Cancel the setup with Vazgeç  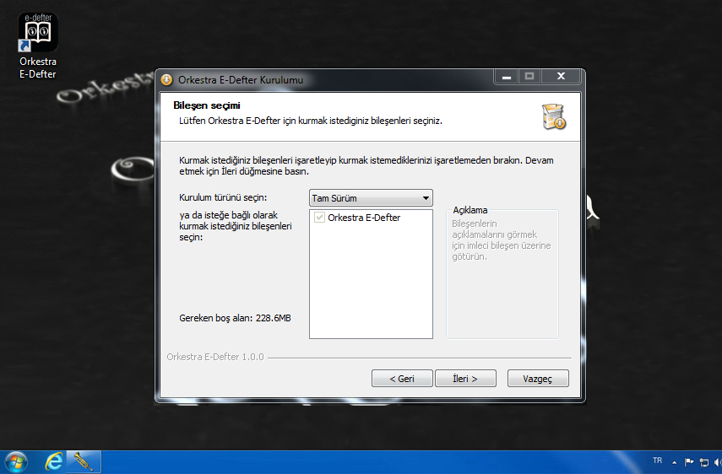point(538,379)
